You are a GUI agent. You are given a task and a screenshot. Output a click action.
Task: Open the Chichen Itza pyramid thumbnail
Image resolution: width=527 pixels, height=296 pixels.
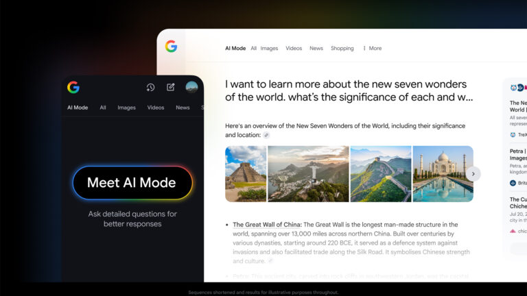[x=246, y=174]
